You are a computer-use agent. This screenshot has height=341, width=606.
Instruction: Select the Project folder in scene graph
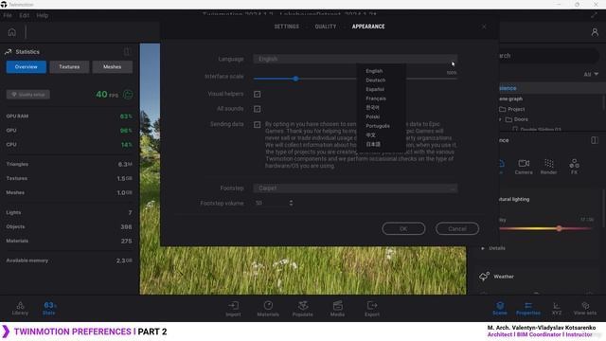pyautogui.click(x=511, y=109)
